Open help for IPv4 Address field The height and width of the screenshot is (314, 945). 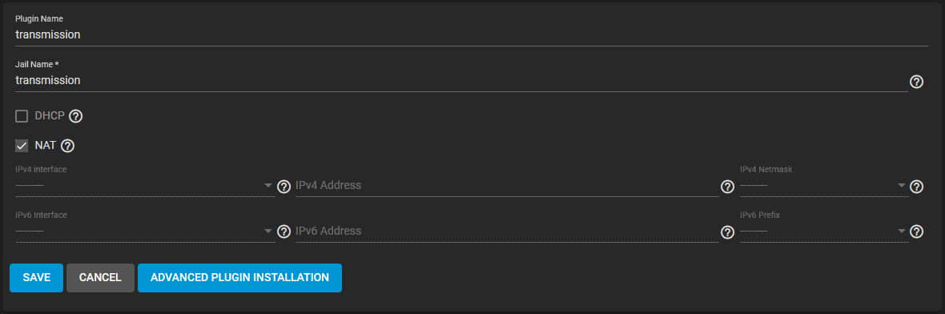pos(727,187)
